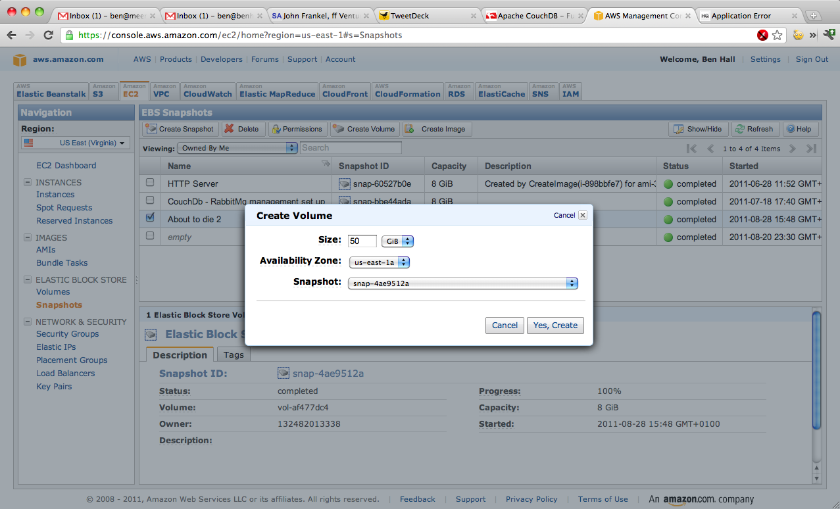Click the Create Snapshot toolbar button

coord(180,129)
